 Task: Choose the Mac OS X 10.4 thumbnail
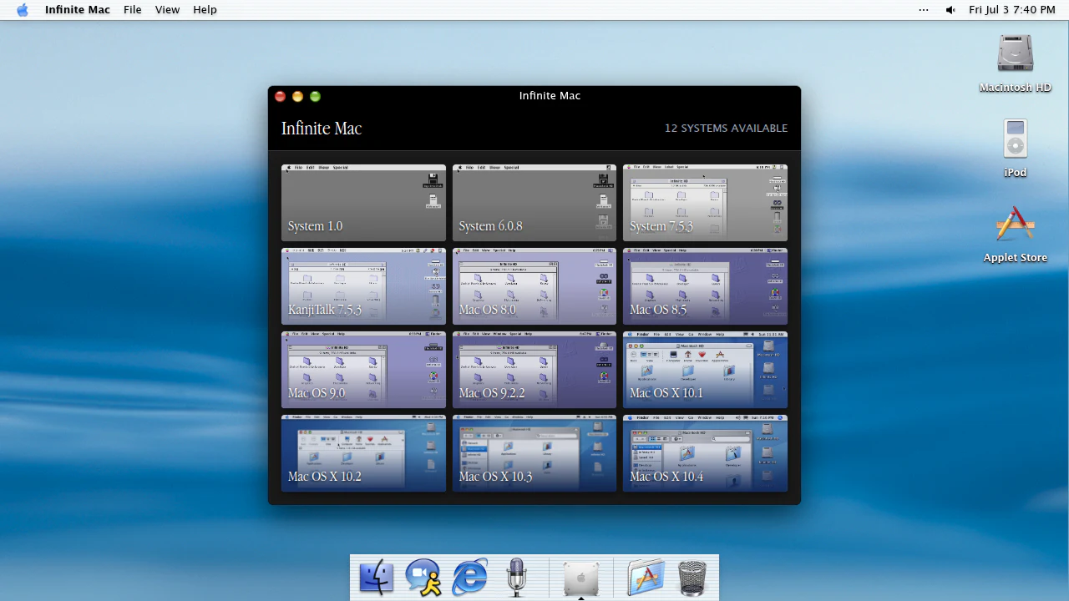point(705,453)
